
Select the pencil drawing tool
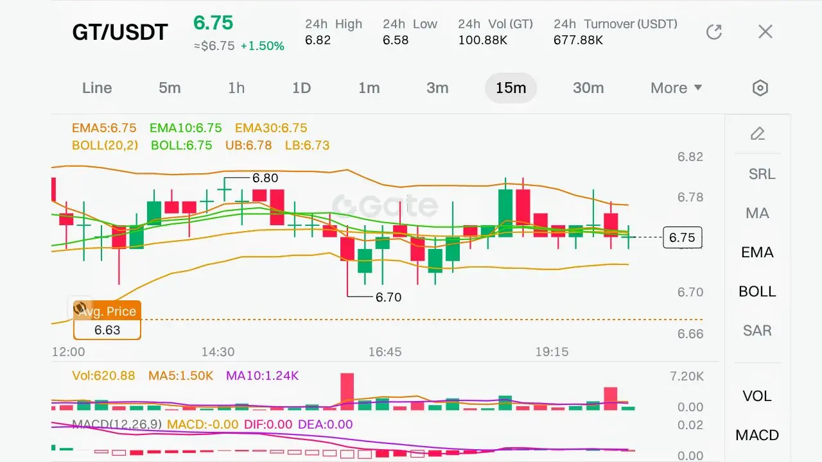pos(758,133)
